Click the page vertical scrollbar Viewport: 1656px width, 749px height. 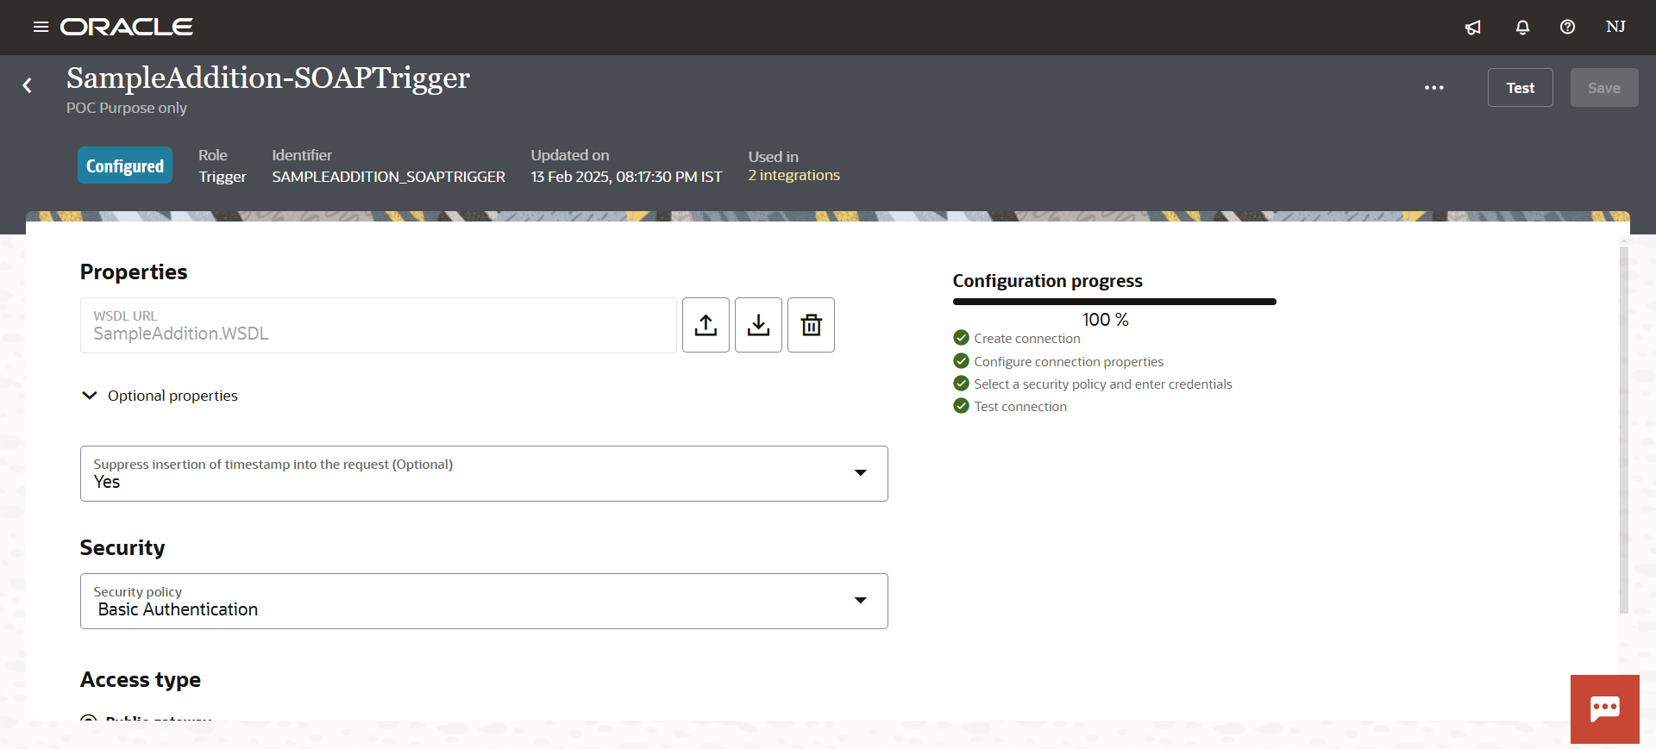tap(1624, 429)
